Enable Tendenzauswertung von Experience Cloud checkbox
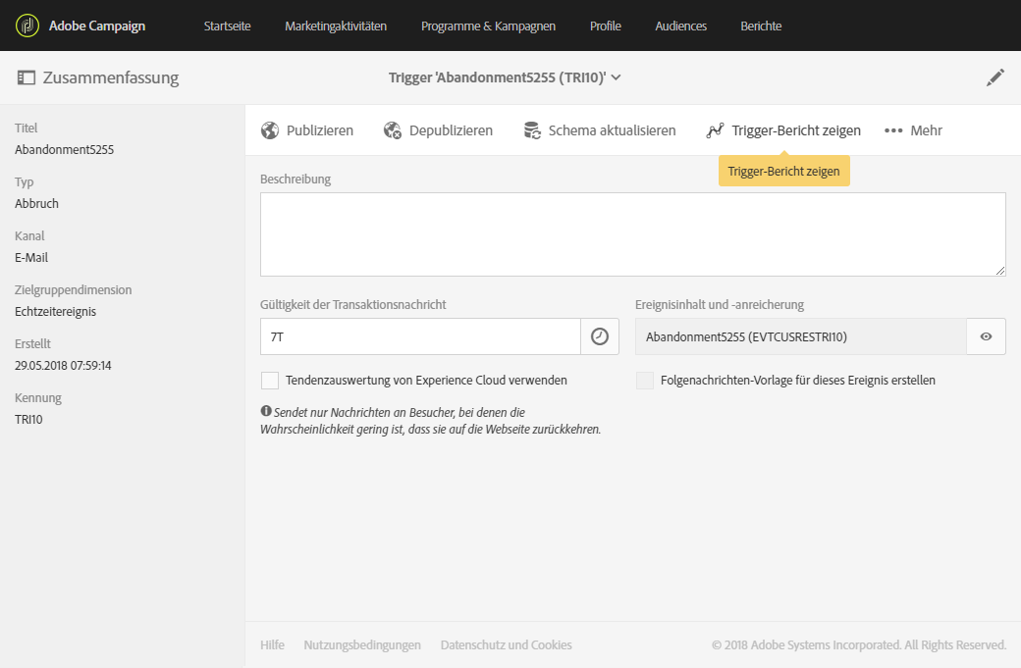 click(x=270, y=381)
